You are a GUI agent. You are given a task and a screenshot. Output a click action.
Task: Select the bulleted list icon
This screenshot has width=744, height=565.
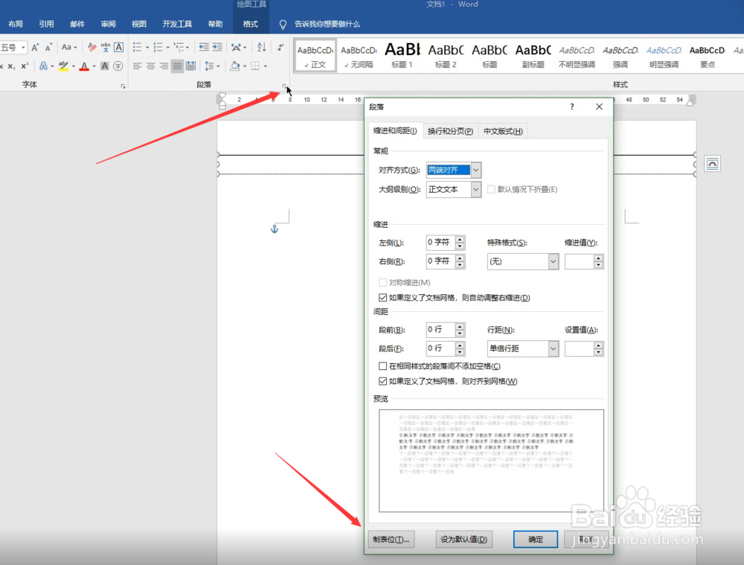click(x=136, y=46)
